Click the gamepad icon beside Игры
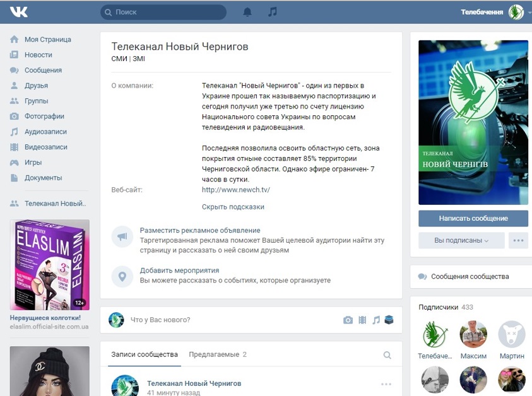Screen dimensions: 532x396 pos(15,163)
